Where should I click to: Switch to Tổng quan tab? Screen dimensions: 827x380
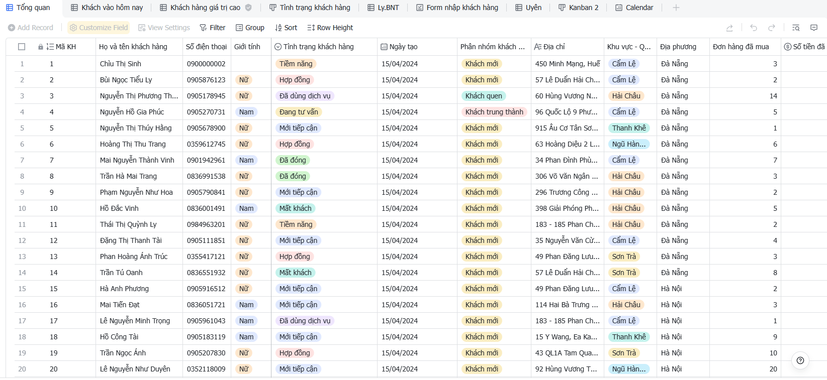28,8
